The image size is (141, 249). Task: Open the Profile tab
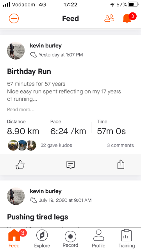click(x=98, y=238)
